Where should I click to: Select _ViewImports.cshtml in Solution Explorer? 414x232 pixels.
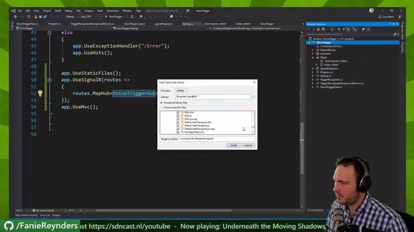(335, 61)
